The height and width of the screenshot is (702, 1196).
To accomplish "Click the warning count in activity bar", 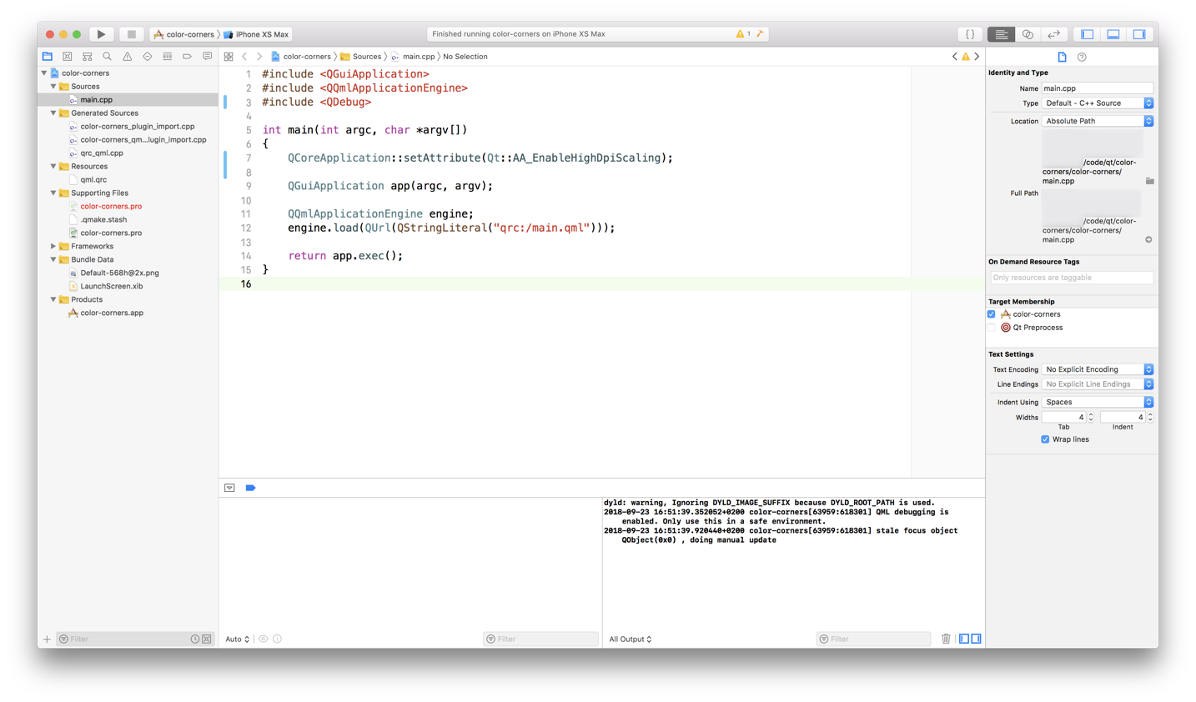I will pos(743,34).
